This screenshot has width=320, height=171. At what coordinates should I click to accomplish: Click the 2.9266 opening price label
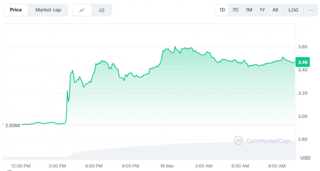(x=13, y=125)
